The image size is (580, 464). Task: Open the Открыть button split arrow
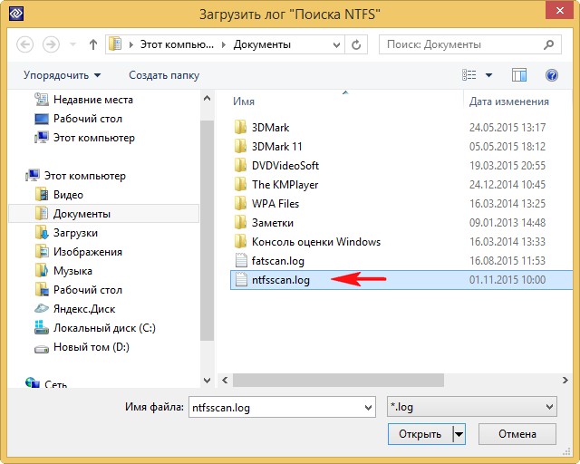click(x=459, y=434)
